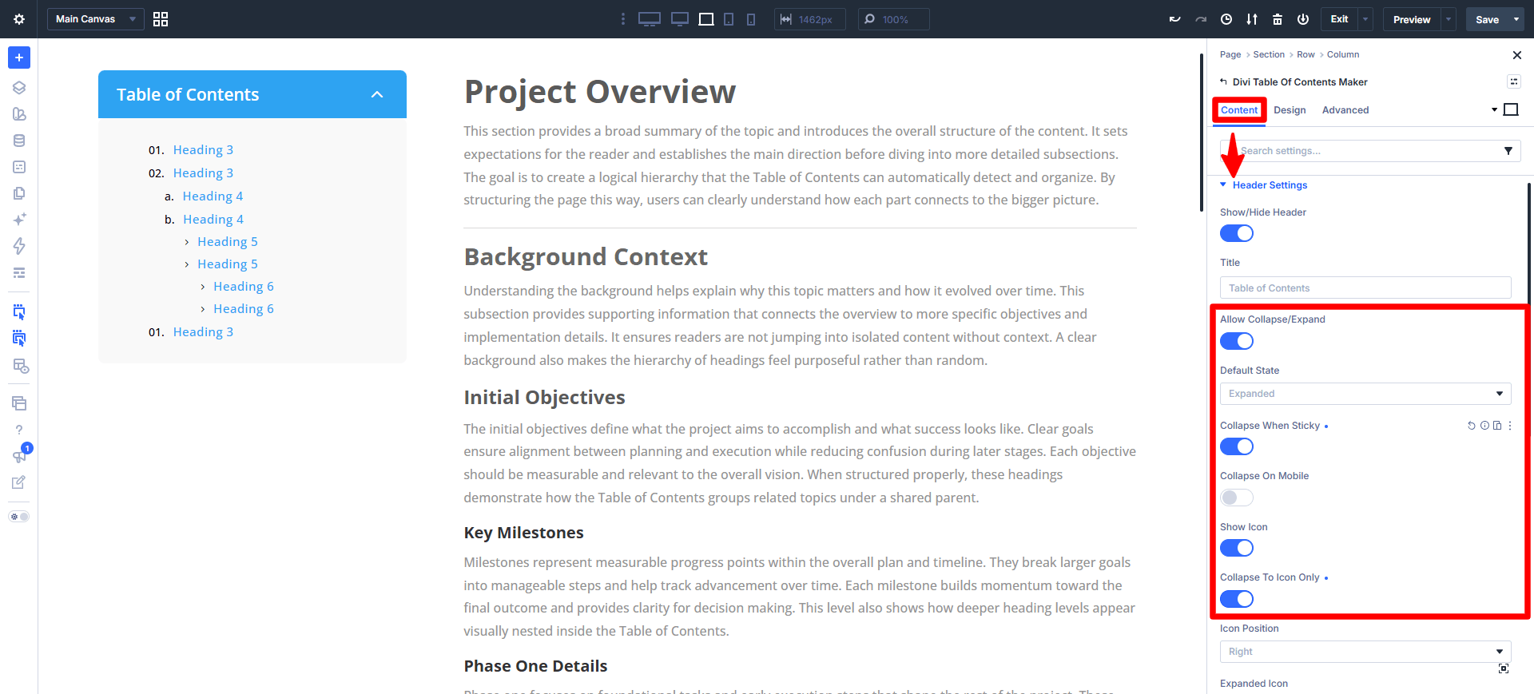
Task: Open the megaphone notifications icon with badge
Action: click(19, 456)
